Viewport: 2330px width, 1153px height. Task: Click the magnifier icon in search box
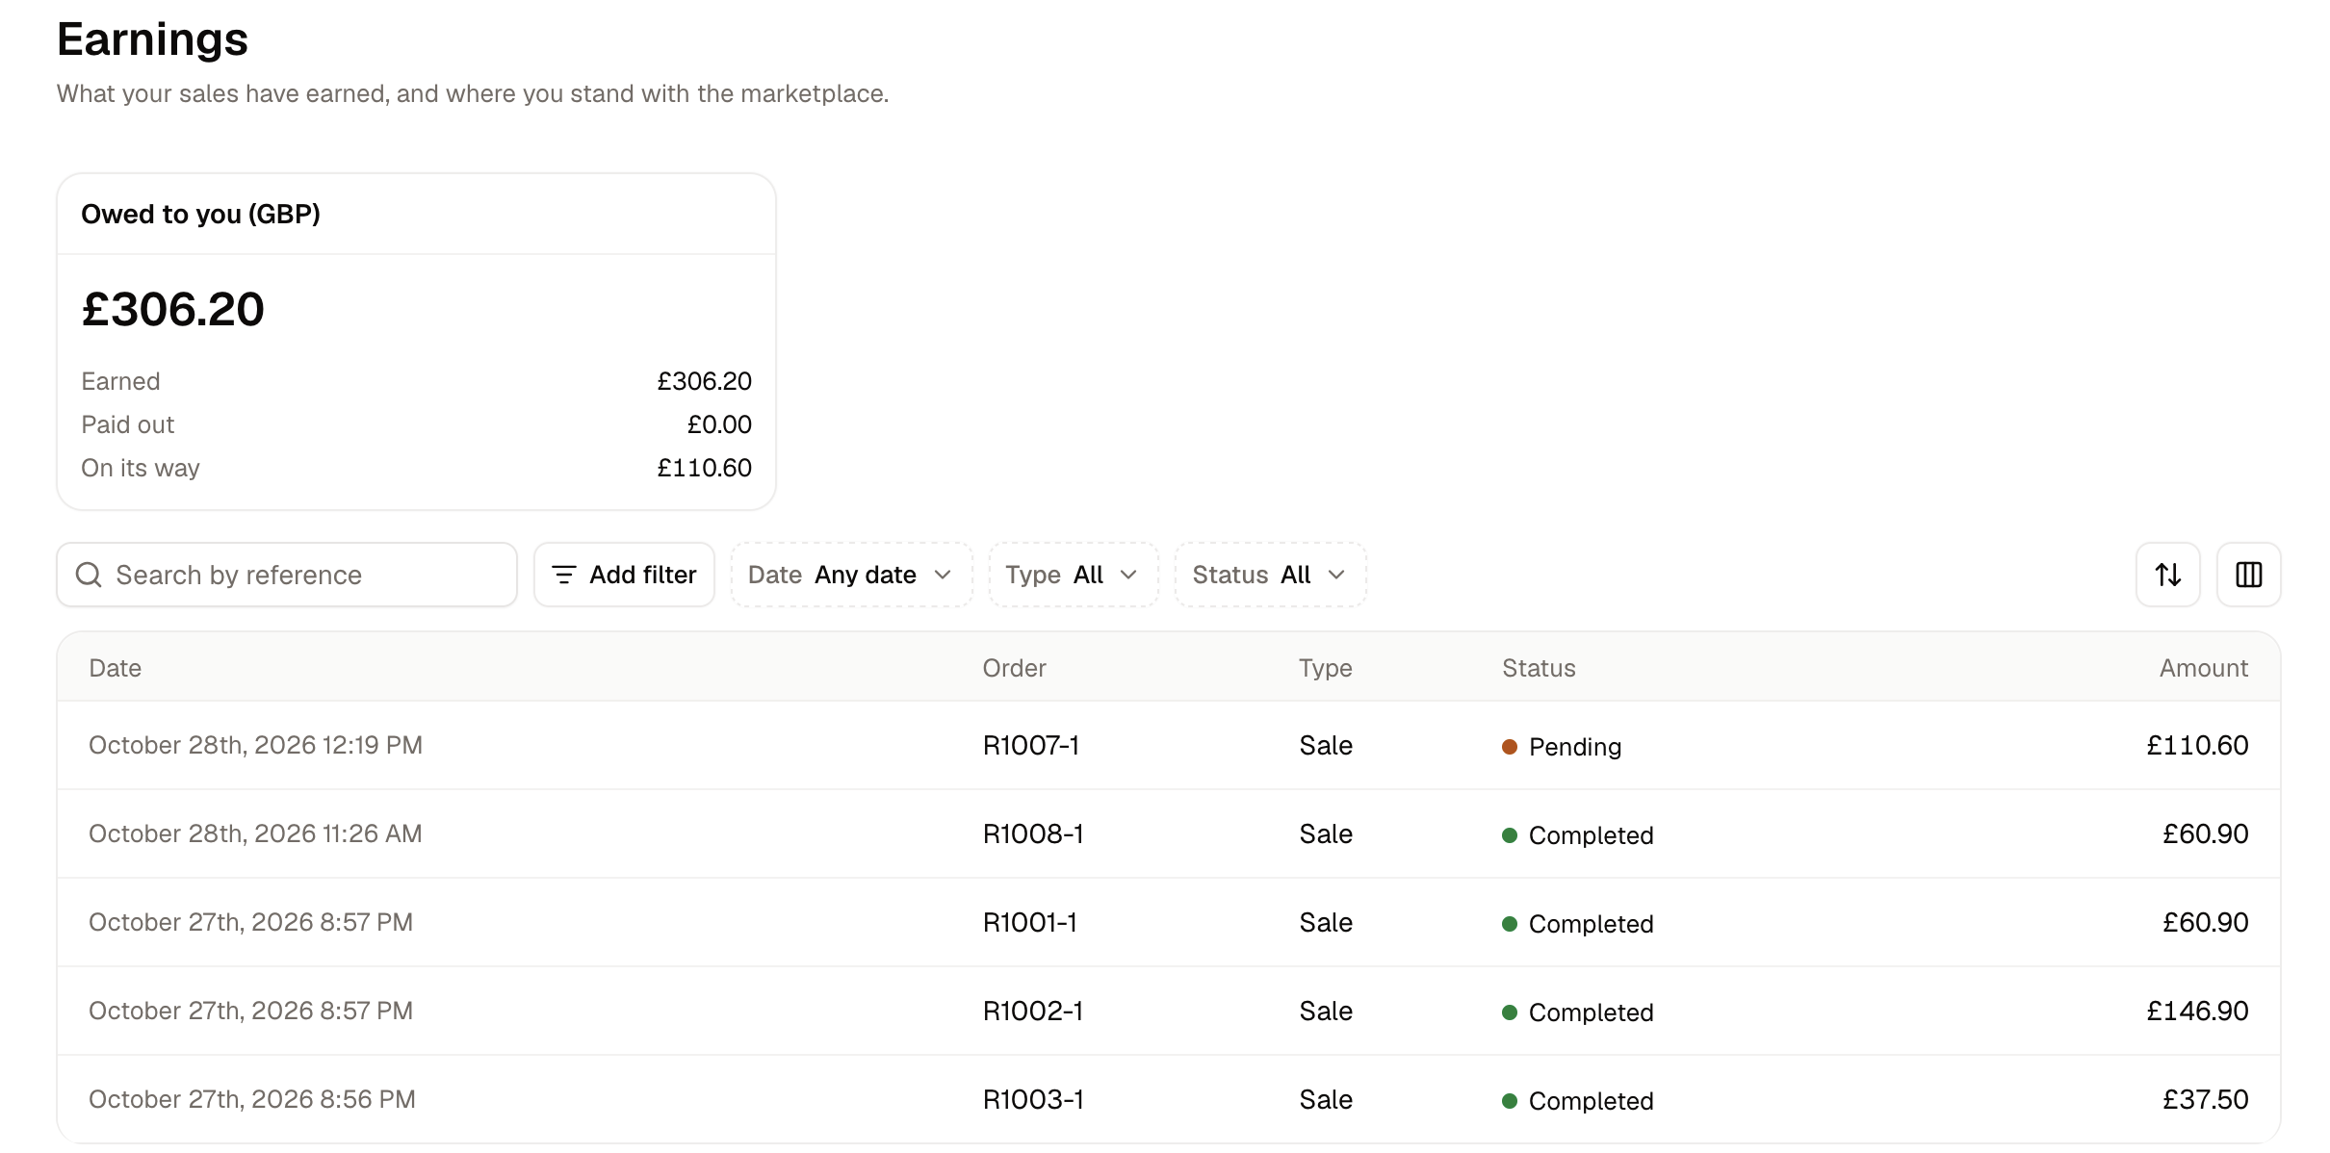tap(89, 575)
